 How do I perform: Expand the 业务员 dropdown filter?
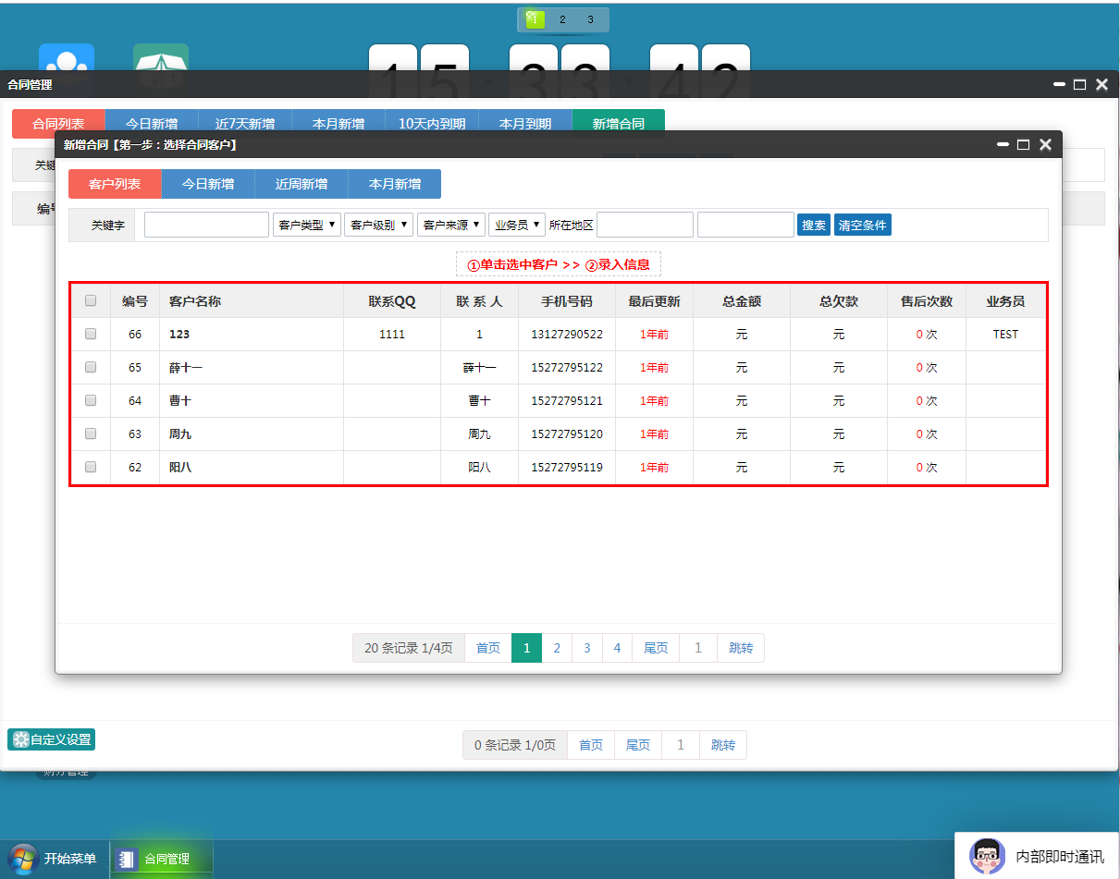[516, 225]
